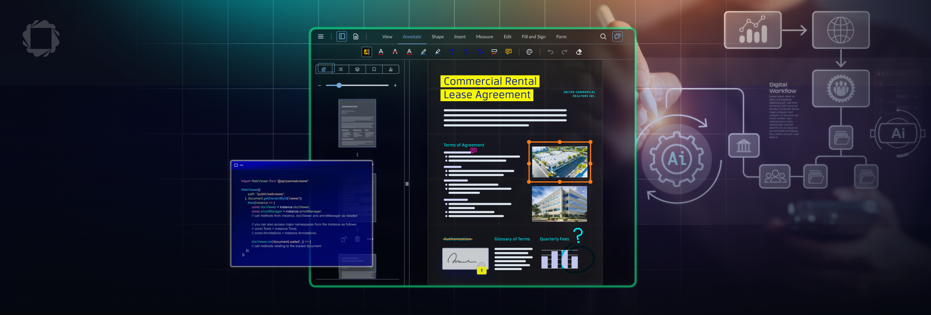This screenshot has height=315, width=931.
Task: Open the Shape tab
Action: tap(437, 37)
